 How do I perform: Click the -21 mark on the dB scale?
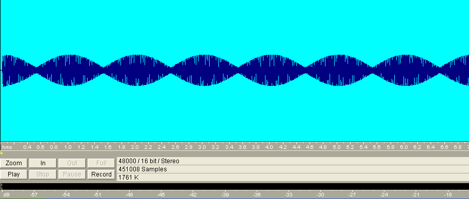tap(416, 195)
